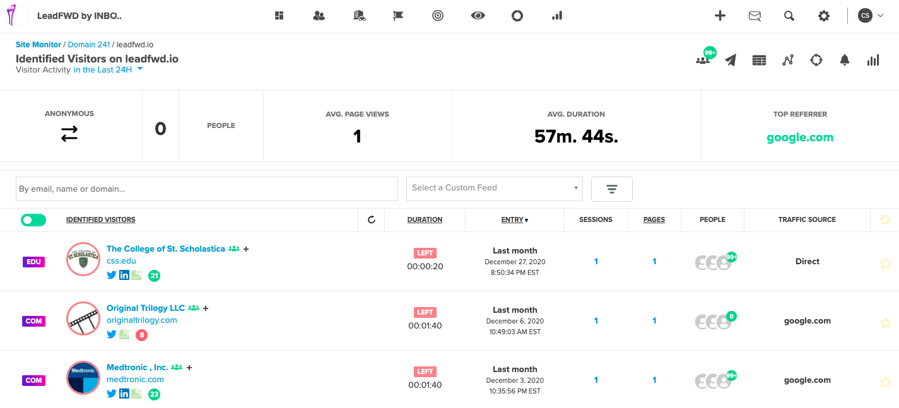The image size is (899, 408).
Task: Click the plus add-new icon
Action: click(720, 16)
